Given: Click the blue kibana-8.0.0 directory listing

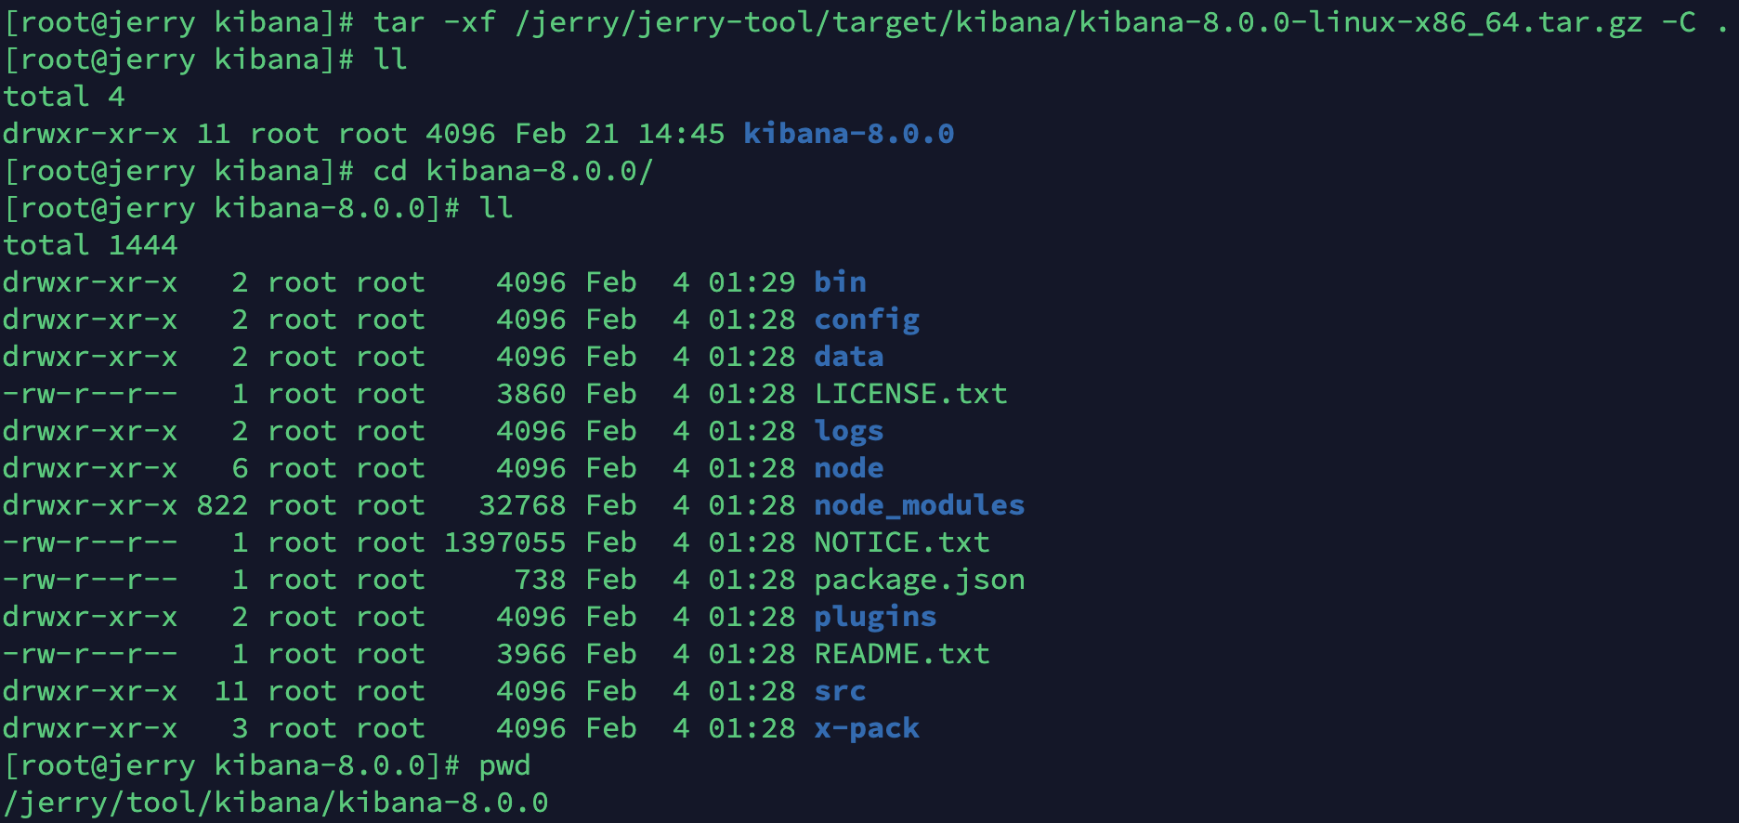Looking at the screenshot, I should [x=848, y=134].
